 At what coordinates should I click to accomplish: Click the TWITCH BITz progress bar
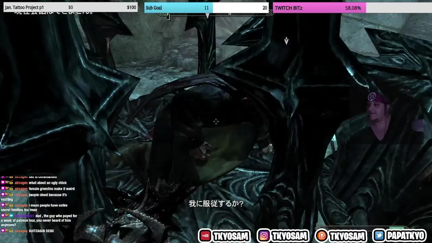tap(352, 7)
